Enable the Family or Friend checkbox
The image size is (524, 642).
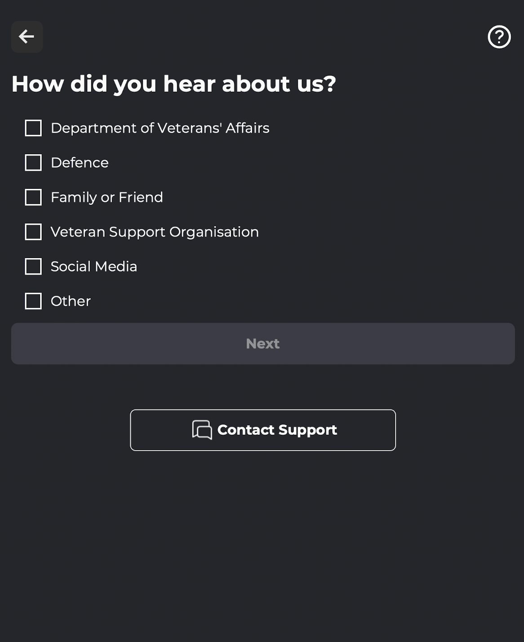(33, 197)
